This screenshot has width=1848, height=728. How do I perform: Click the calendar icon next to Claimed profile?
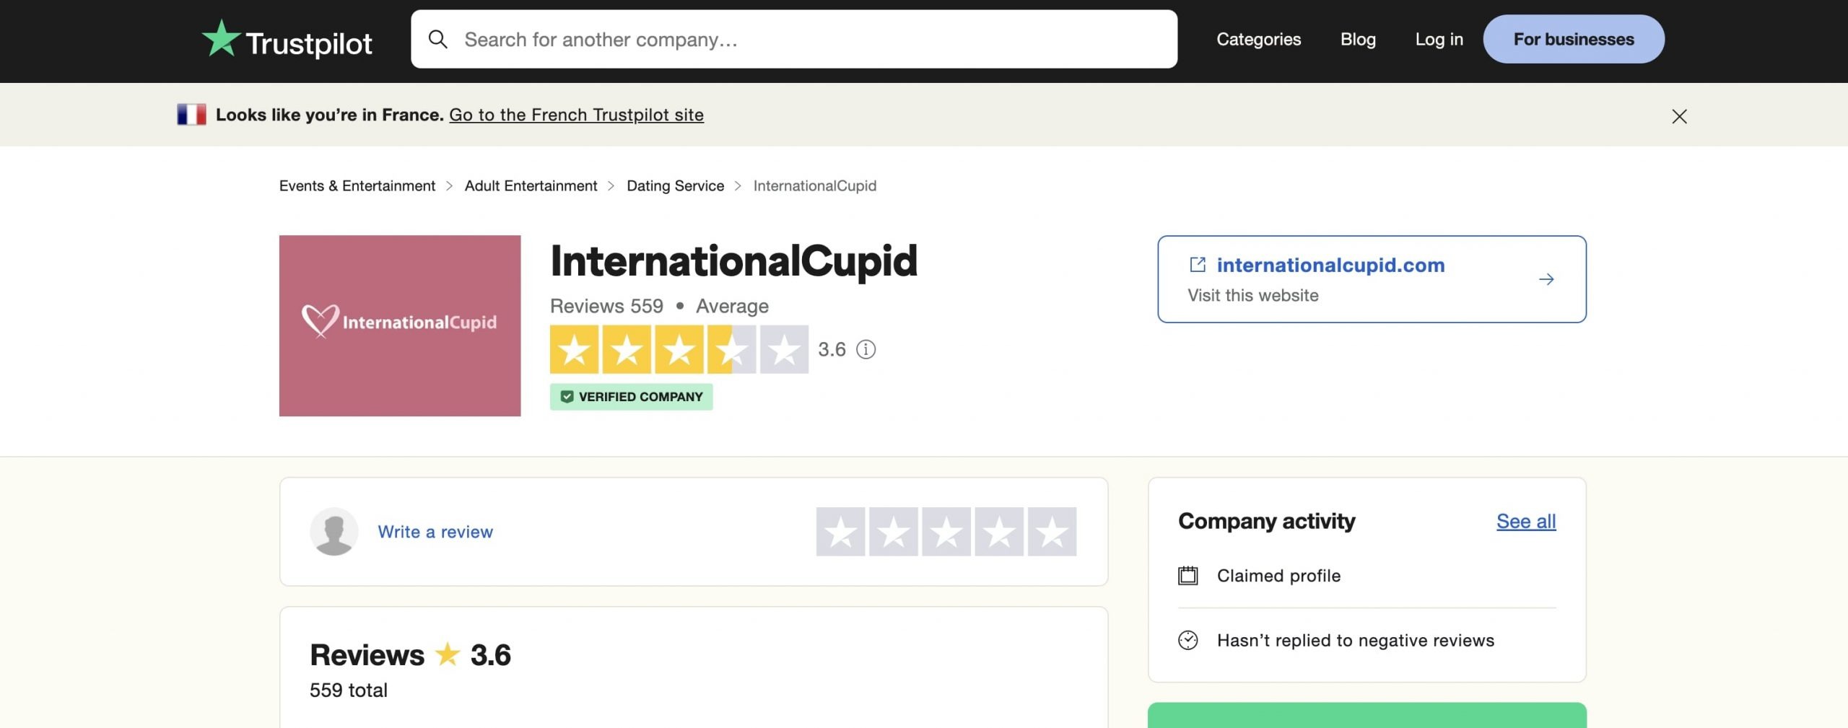[x=1186, y=575]
